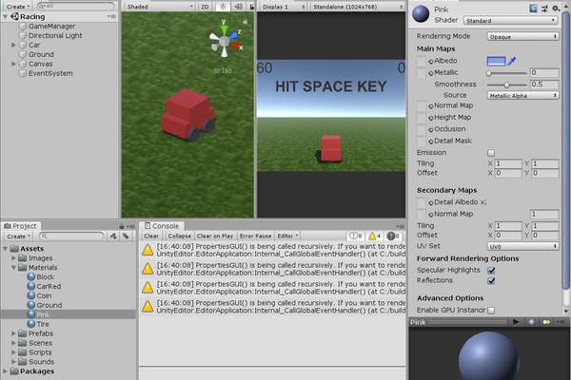Toggle Error Pause in Console
The height and width of the screenshot is (380, 571).
255,236
